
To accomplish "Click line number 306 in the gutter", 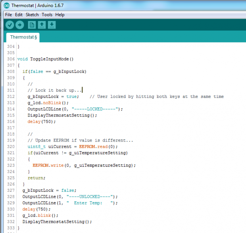I will [x=11, y=59].
